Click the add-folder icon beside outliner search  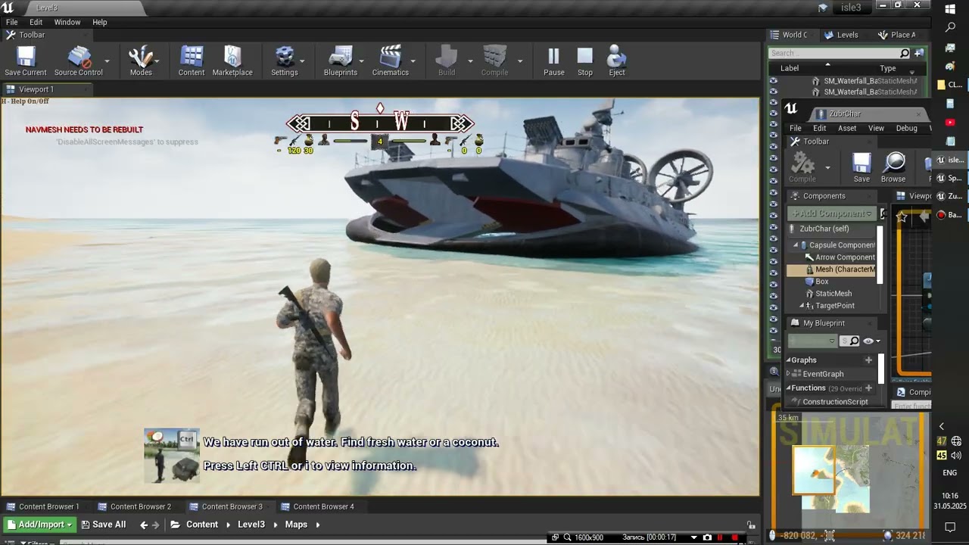point(919,53)
